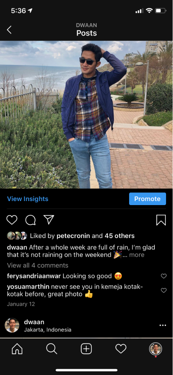Viewport: 173px width, 375px height.
Task: Like ferysandriaanwar's comment
Action: (163, 276)
